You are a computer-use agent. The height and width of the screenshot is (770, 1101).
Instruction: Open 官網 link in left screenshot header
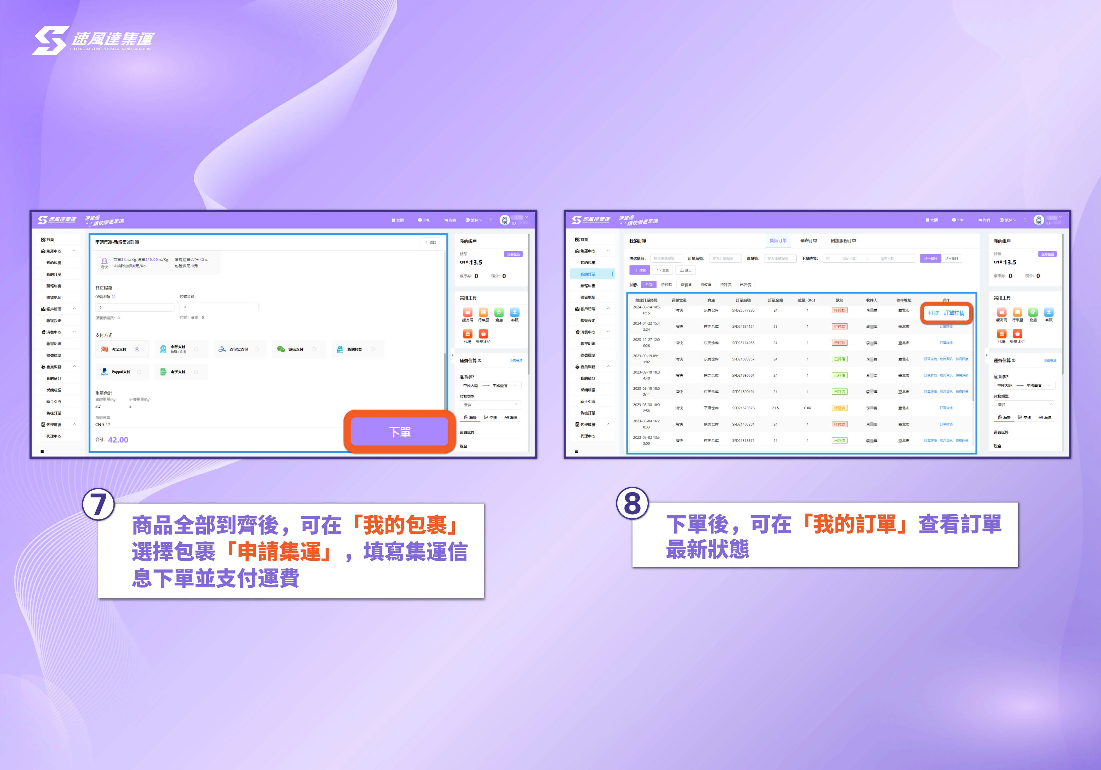(x=397, y=220)
